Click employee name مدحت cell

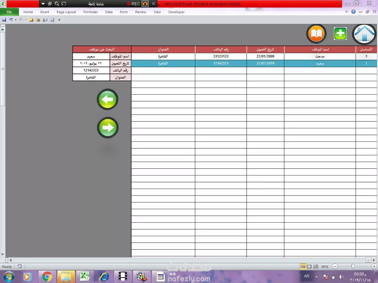coord(320,56)
